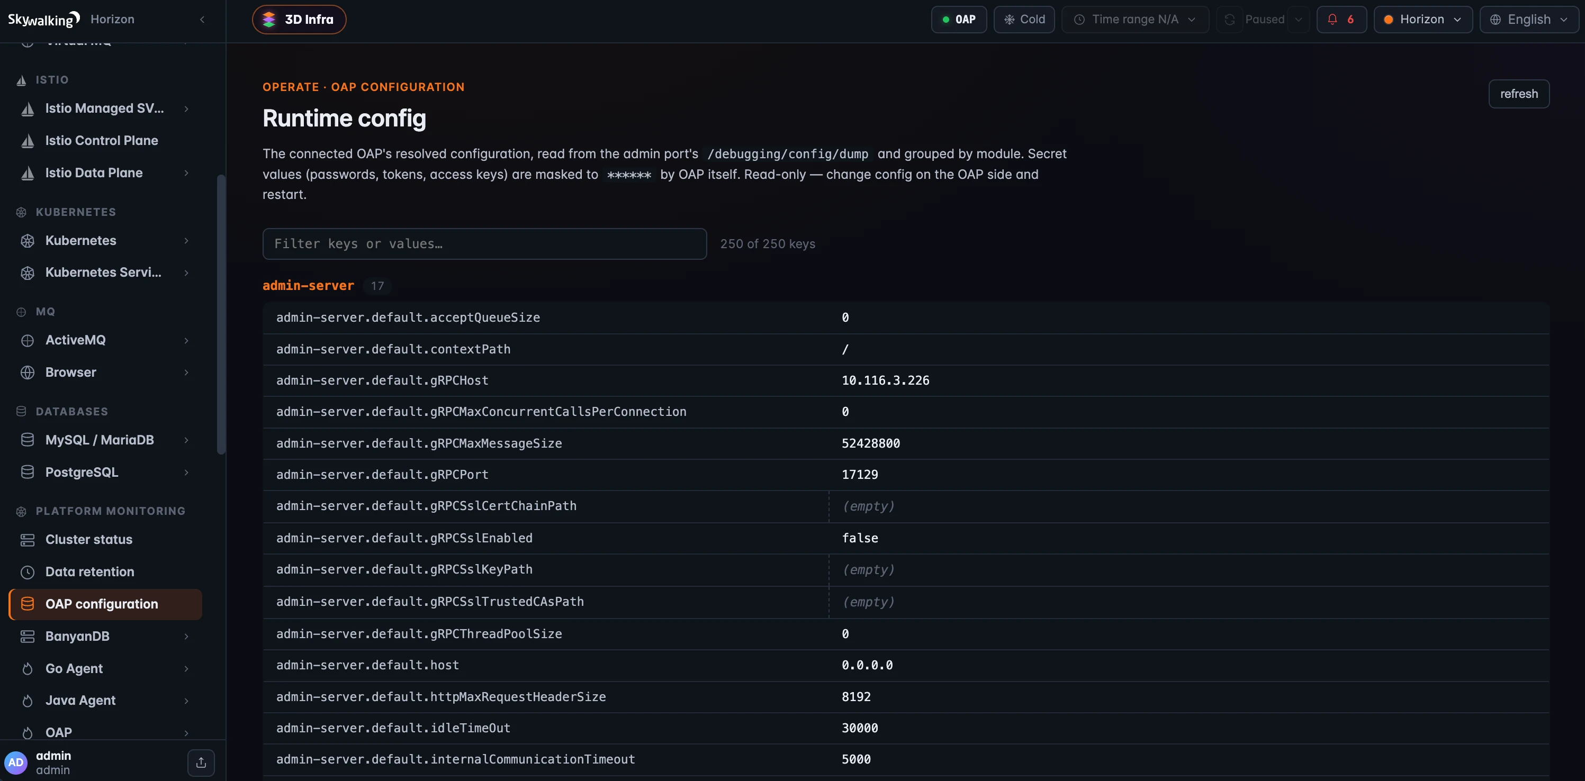The height and width of the screenshot is (781, 1585).
Task: Select the gRPCMaxMessageSize value 52428800
Action: (x=871, y=443)
